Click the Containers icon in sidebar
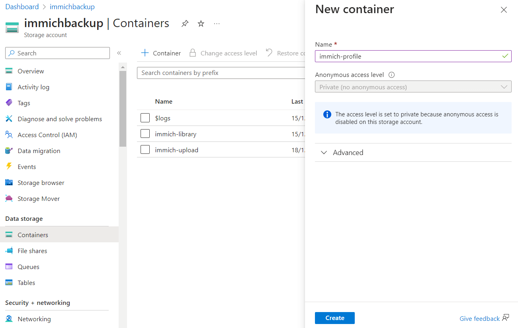518x328 pixels. click(9, 235)
